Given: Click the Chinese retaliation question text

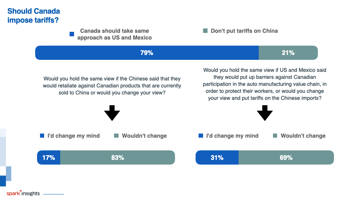Looking at the screenshot, I should (112, 86).
